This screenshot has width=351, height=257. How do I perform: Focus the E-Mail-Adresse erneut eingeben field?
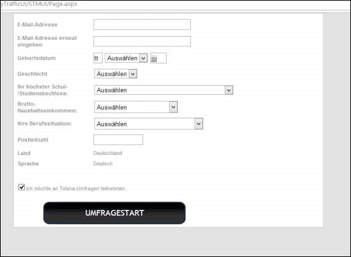coord(142,41)
